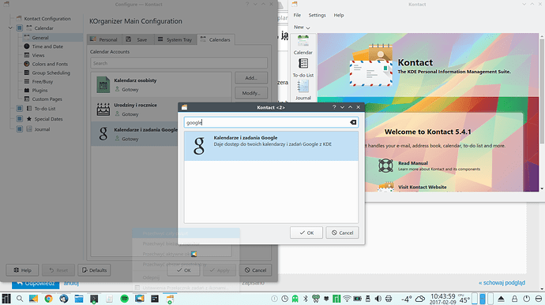Click the Bluetooth tray icon
Image resolution: width=545 pixels, height=305 pixels.
pos(306,299)
